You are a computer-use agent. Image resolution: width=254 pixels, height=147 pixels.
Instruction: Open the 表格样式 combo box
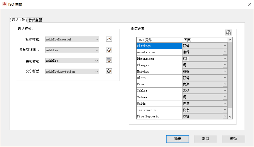[97, 61]
